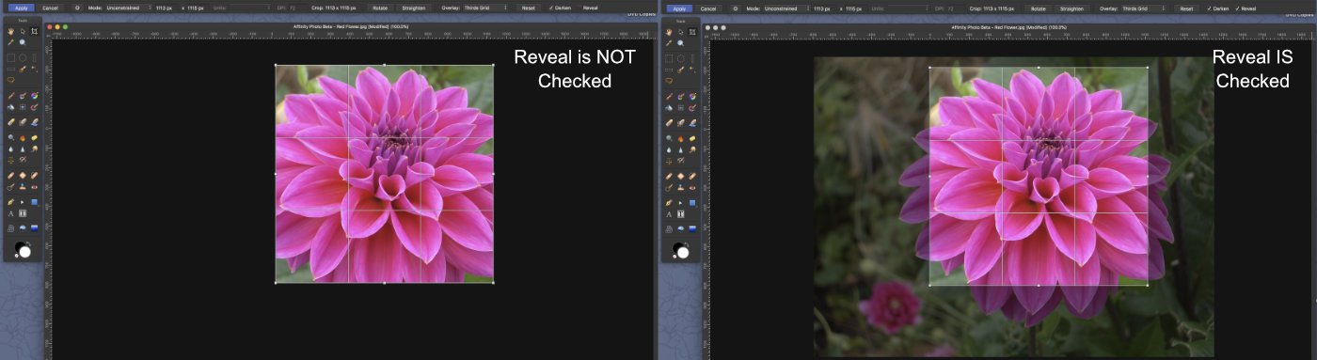Select the Red Eye Removal tool in left screenshot
The image size is (1317, 360).
34,187
